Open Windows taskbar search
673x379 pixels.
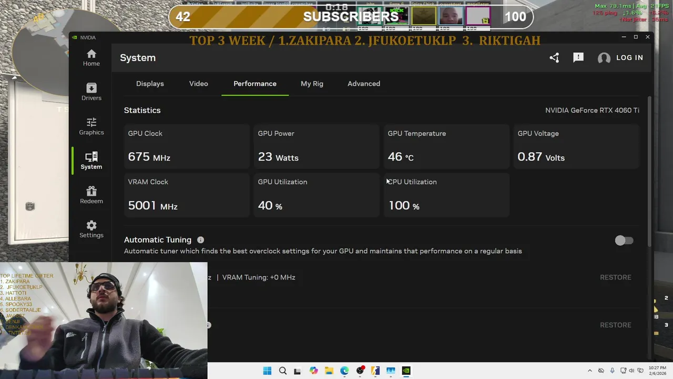click(x=283, y=371)
